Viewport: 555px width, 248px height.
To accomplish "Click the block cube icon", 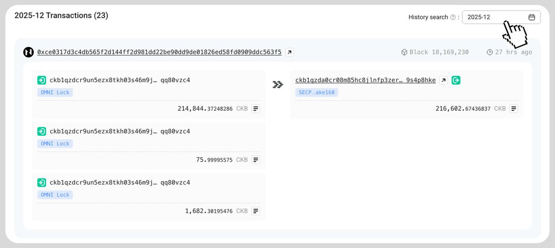I will tap(404, 52).
